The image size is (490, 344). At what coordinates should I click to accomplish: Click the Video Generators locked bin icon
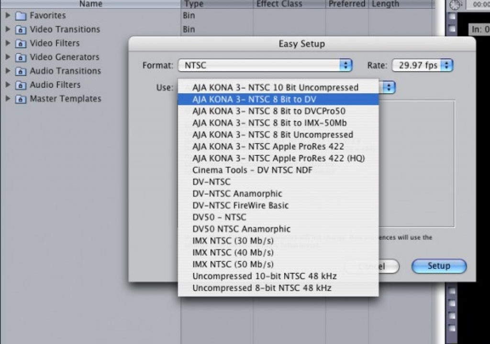21,57
